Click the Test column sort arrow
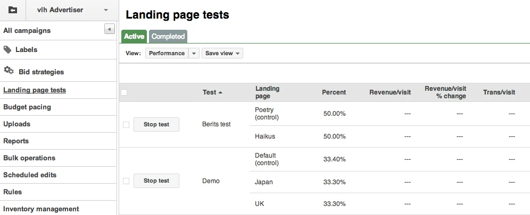Image resolution: width=530 pixels, height=215 pixels. 220,92
